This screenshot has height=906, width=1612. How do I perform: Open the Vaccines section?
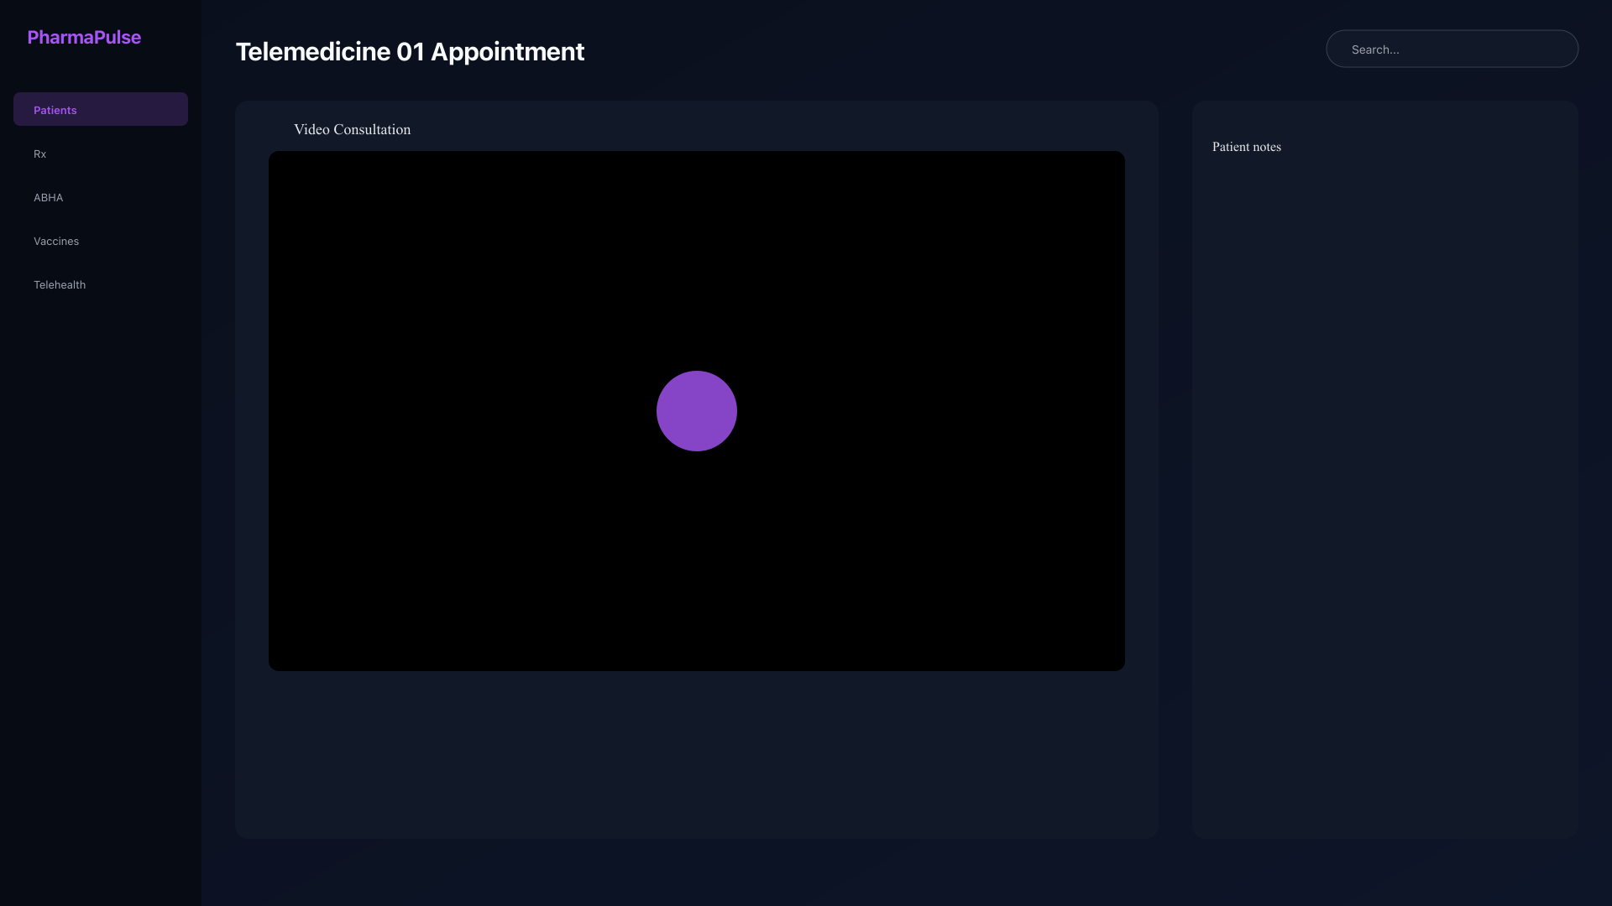tap(101, 241)
